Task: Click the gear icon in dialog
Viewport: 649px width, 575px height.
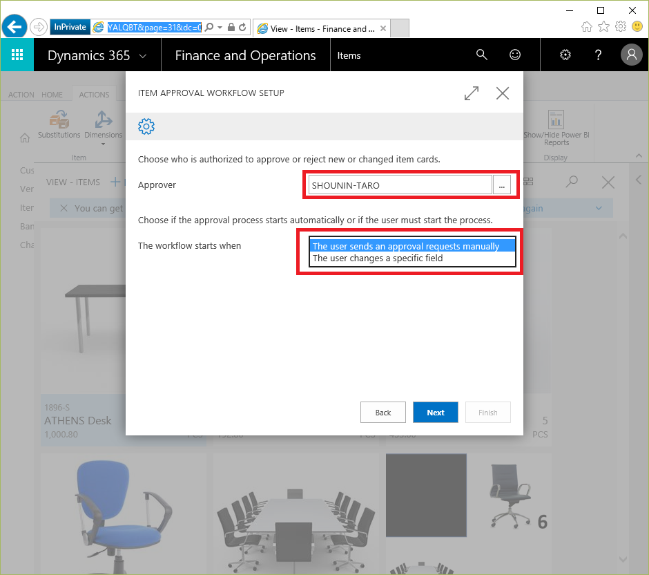Action: coord(146,126)
